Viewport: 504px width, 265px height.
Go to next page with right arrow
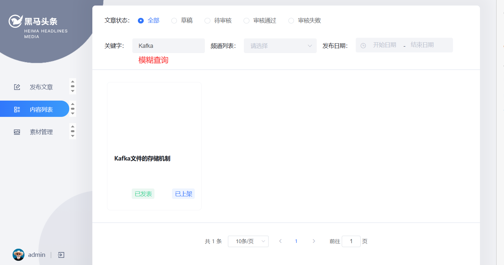[x=314, y=241]
